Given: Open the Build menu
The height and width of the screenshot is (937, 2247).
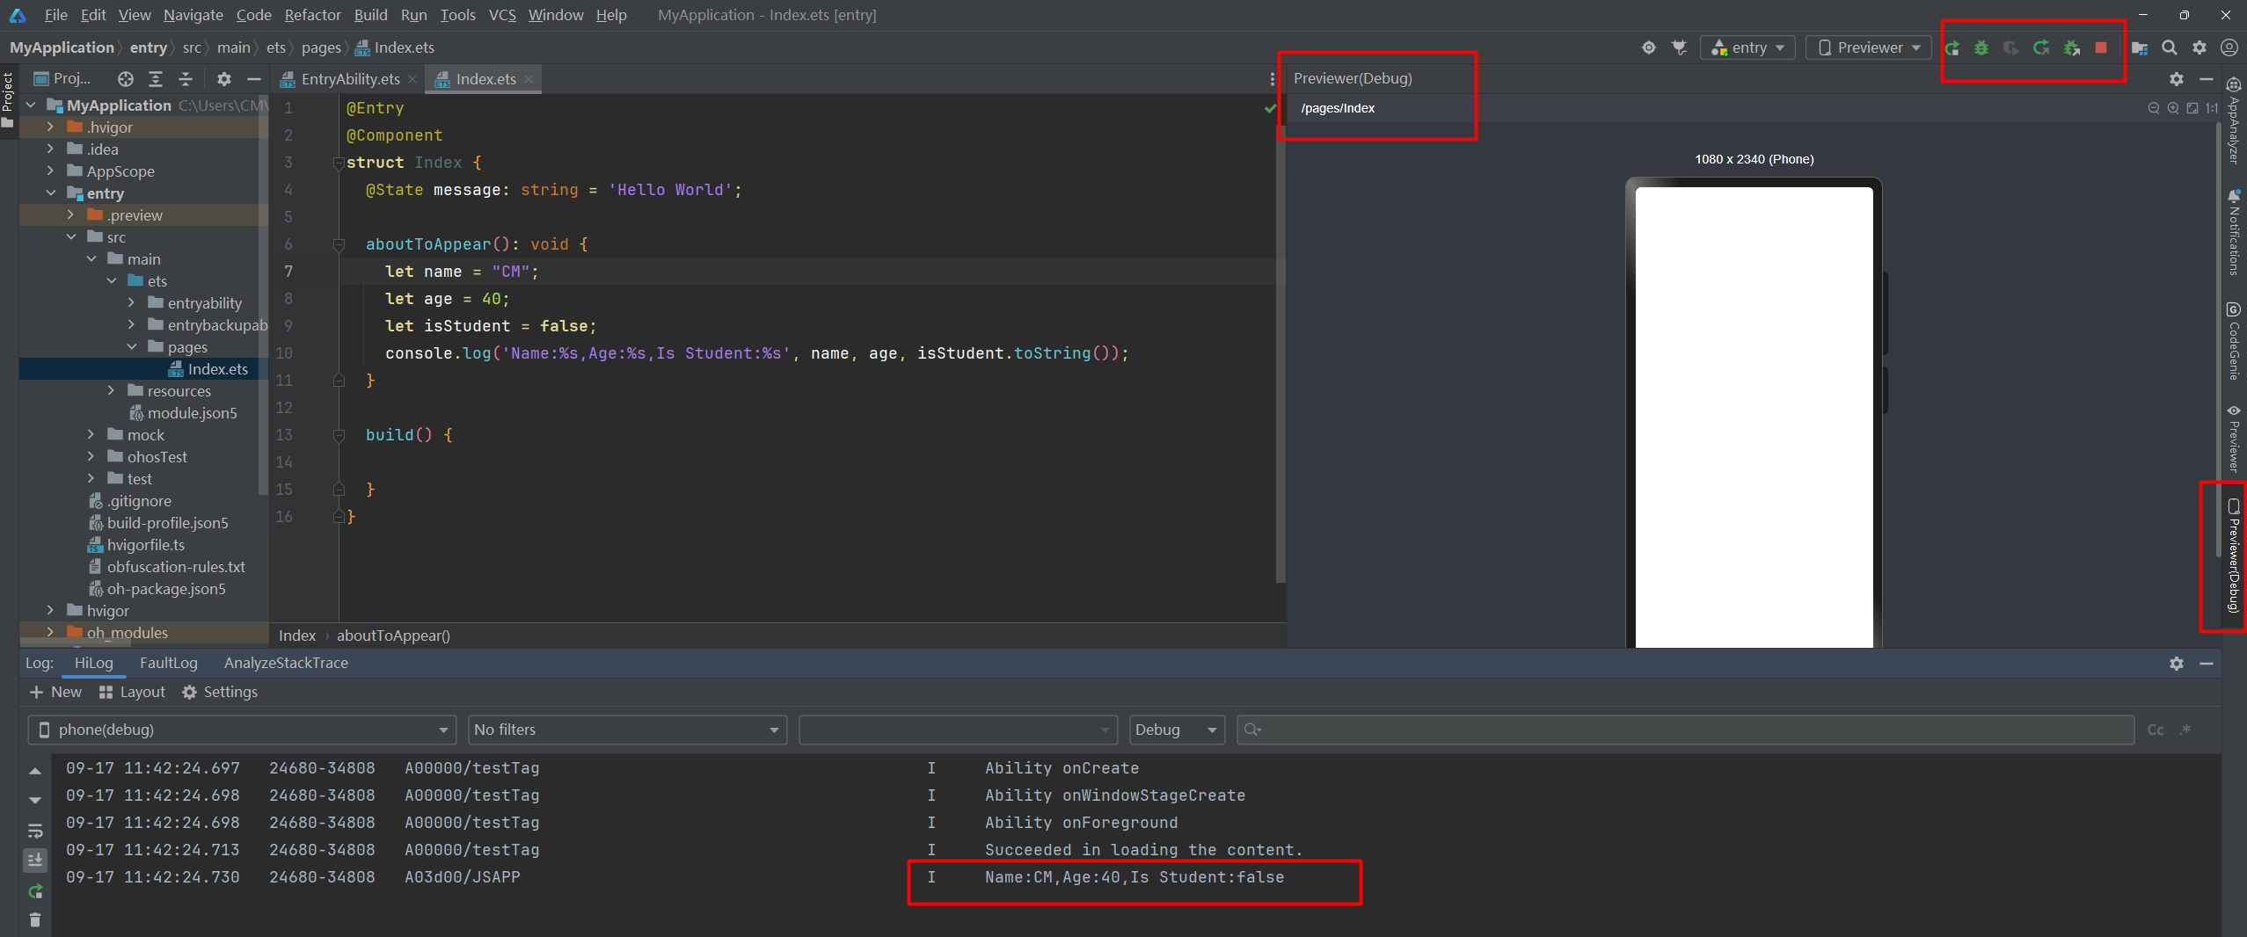Looking at the screenshot, I should (370, 15).
